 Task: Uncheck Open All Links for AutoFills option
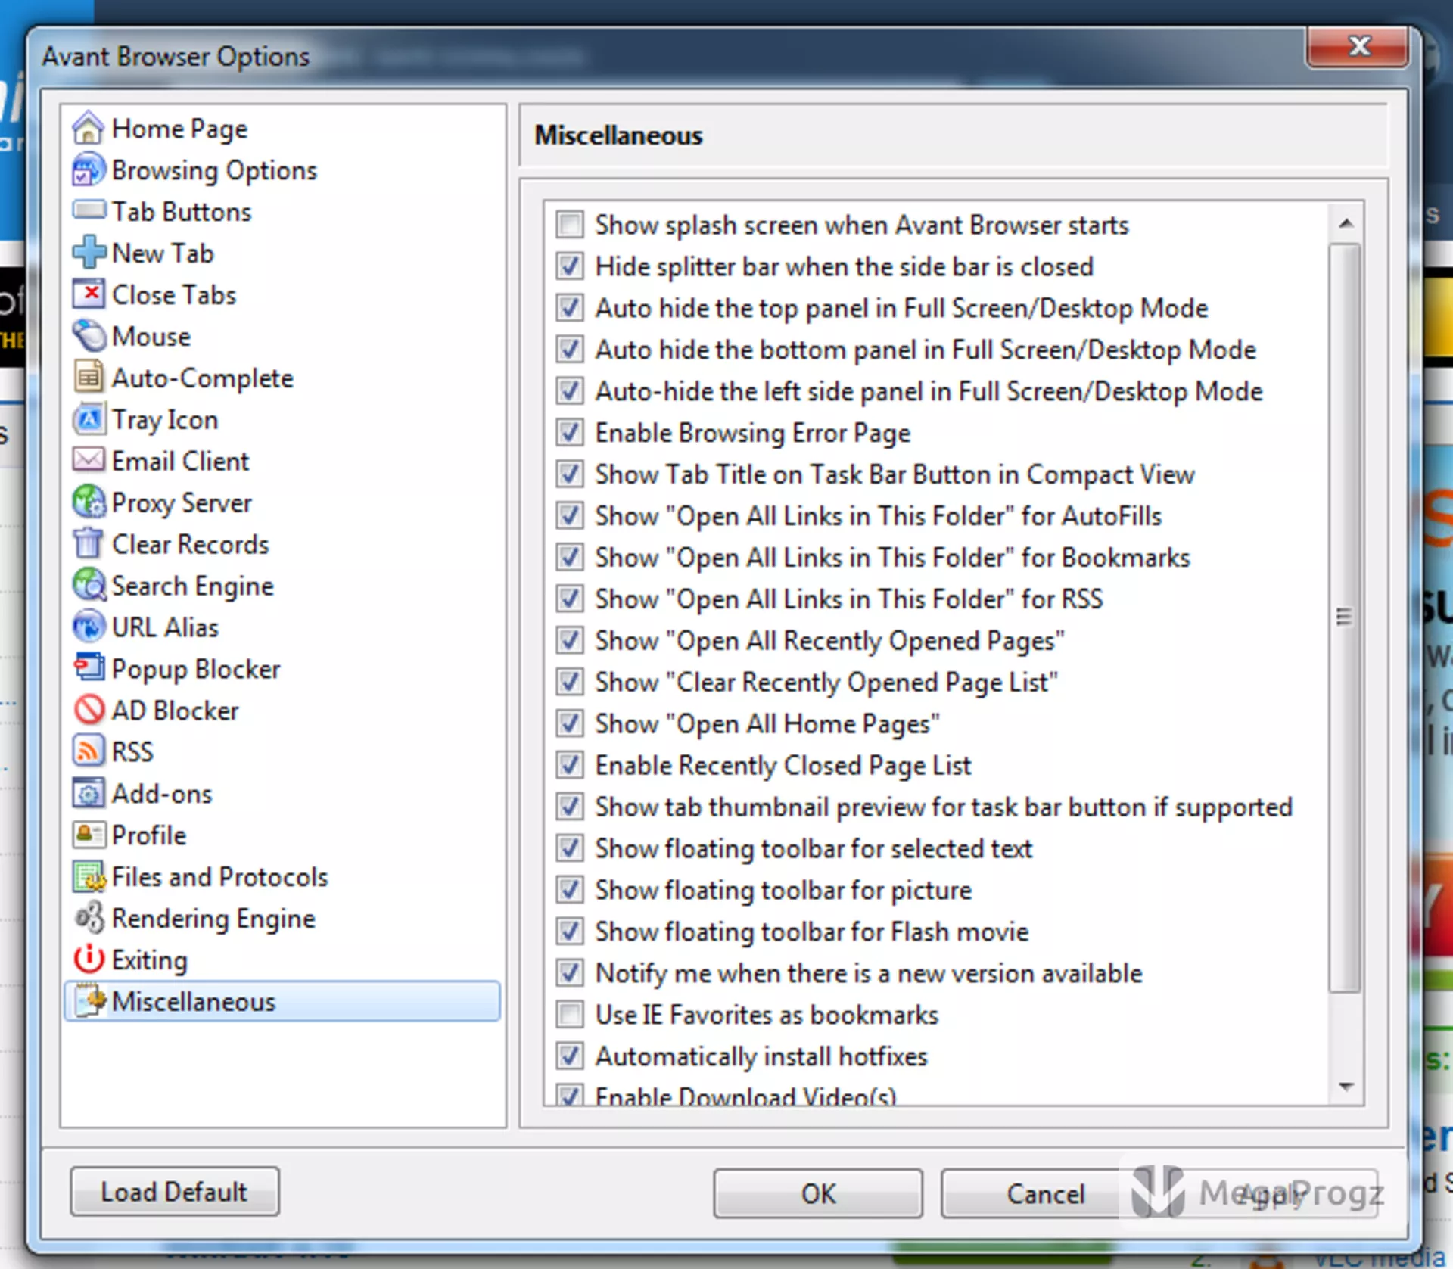[x=569, y=515]
